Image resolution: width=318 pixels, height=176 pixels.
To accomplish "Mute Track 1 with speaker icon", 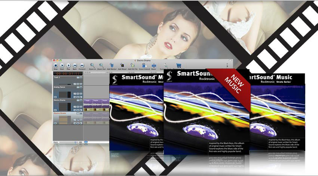I will click(x=78, y=84).
